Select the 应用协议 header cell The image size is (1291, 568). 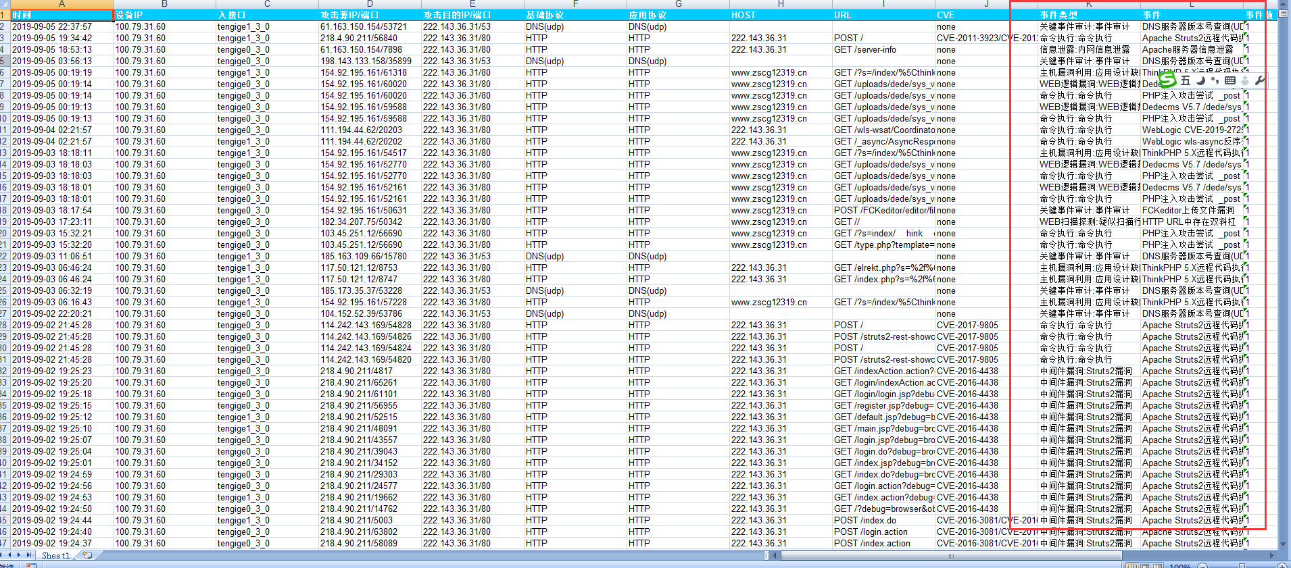[678, 15]
